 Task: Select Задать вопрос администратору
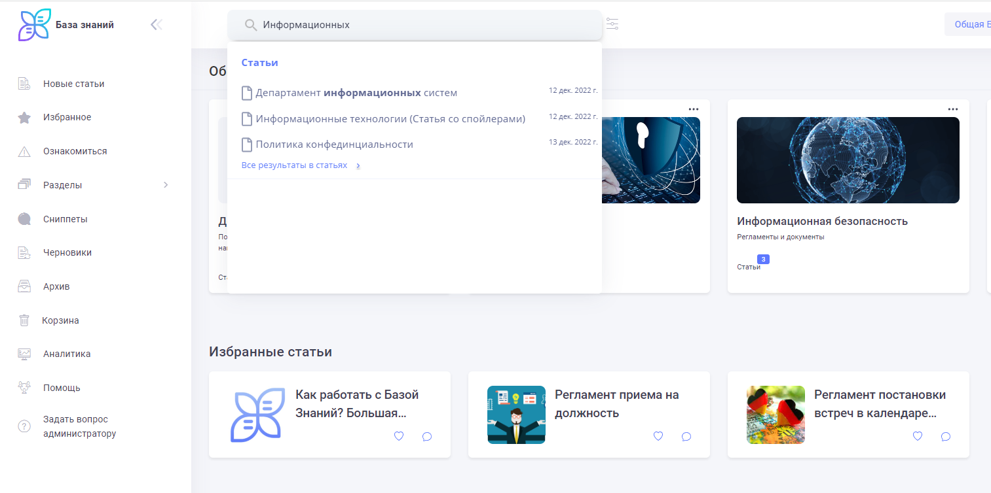[80, 426]
